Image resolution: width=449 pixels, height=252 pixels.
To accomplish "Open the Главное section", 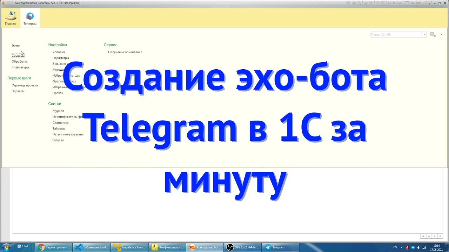I will coord(11,18).
